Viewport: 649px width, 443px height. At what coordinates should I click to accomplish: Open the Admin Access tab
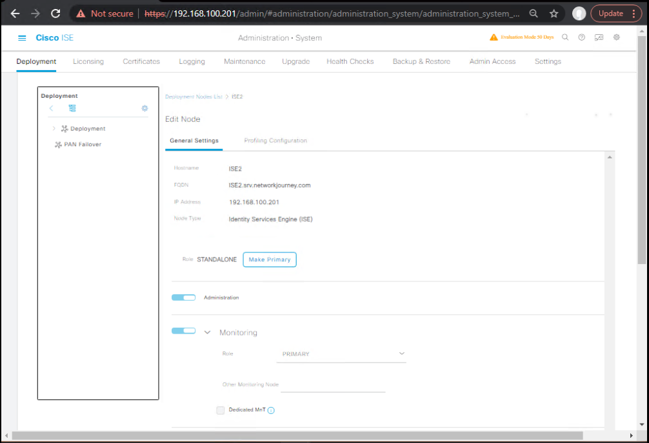point(492,62)
